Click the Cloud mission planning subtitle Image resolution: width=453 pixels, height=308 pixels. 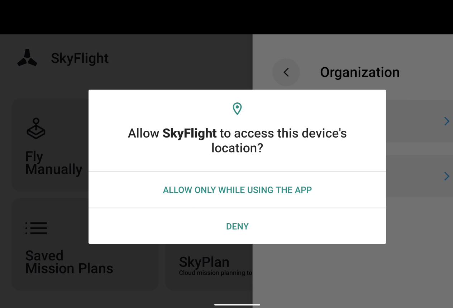[x=216, y=273]
